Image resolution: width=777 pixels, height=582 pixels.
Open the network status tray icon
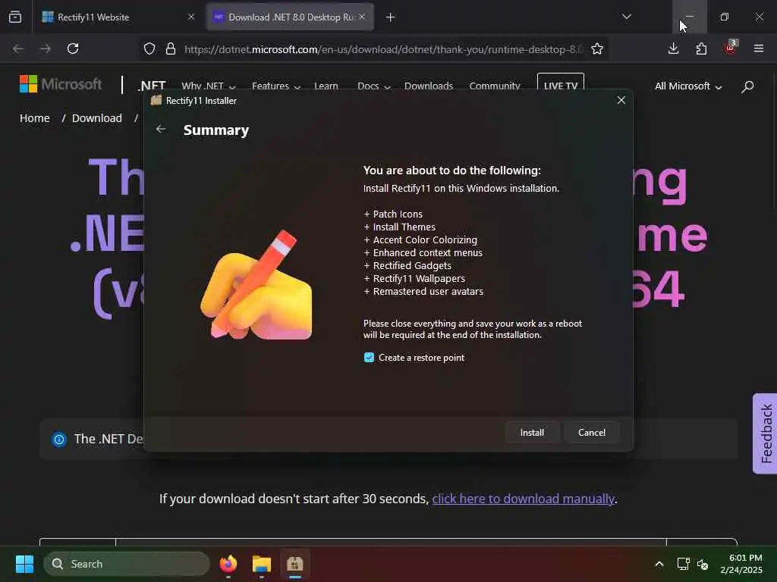pyautogui.click(x=684, y=564)
